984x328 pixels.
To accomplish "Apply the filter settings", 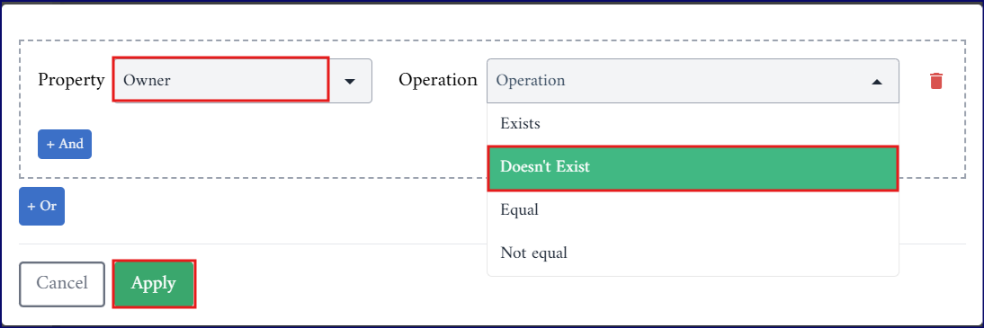I will tap(154, 284).
